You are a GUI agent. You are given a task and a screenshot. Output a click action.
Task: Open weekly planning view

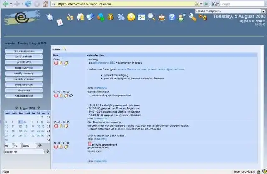pyautogui.click(x=24, y=74)
